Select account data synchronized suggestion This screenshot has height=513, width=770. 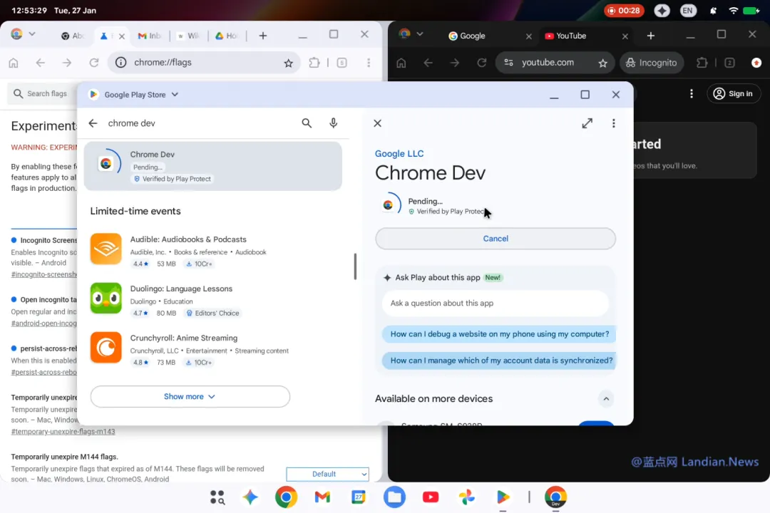click(x=499, y=361)
